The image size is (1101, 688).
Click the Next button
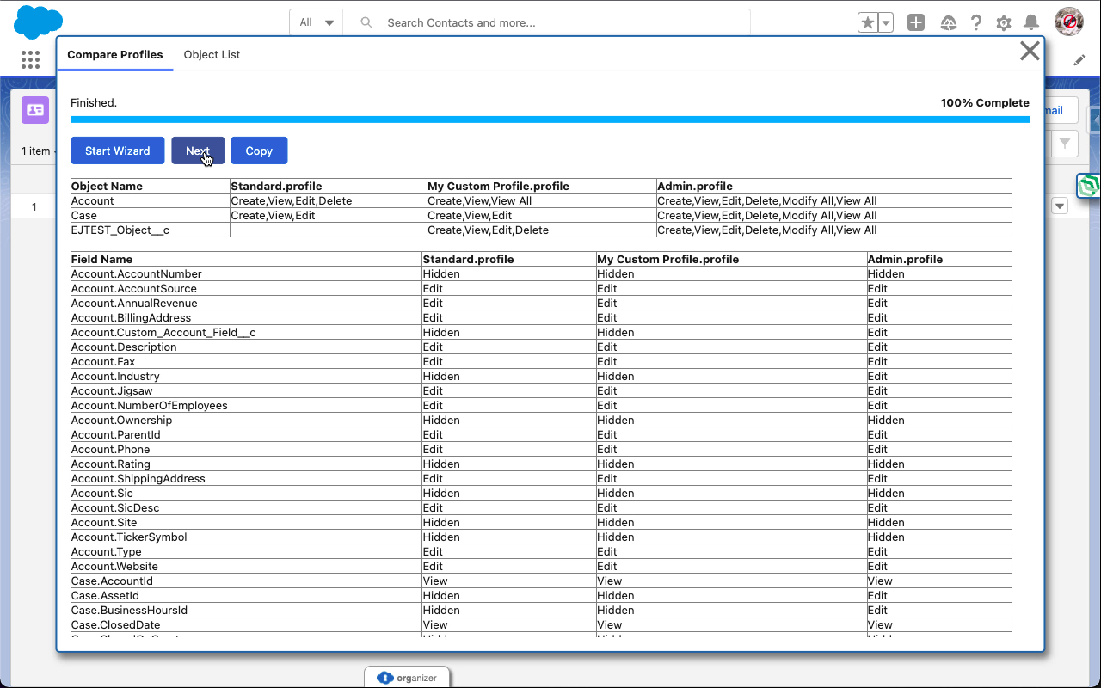pos(198,150)
